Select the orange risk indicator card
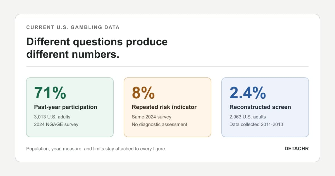 (x=167, y=107)
